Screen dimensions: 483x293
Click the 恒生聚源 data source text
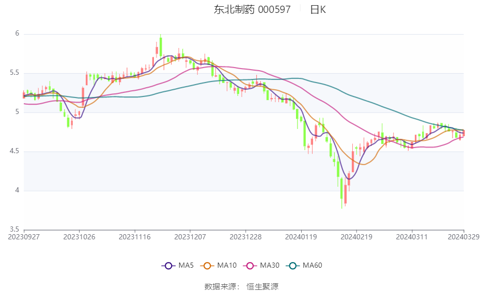coord(262,286)
